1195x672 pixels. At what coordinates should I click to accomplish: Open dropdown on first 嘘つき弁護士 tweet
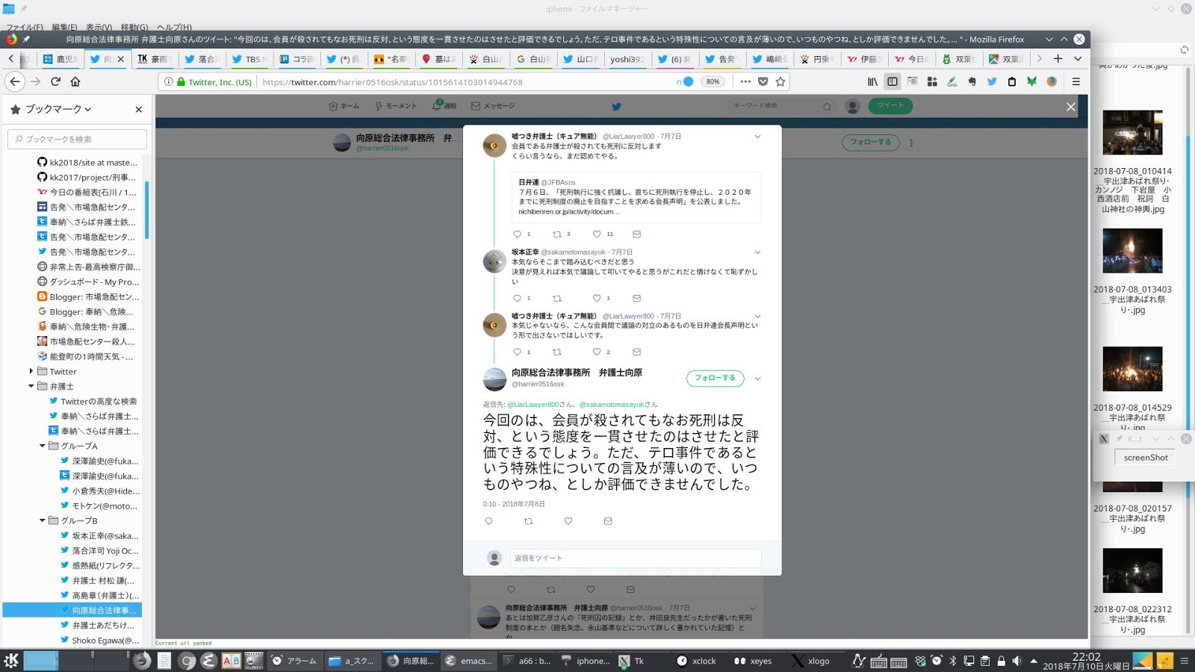pyautogui.click(x=757, y=137)
